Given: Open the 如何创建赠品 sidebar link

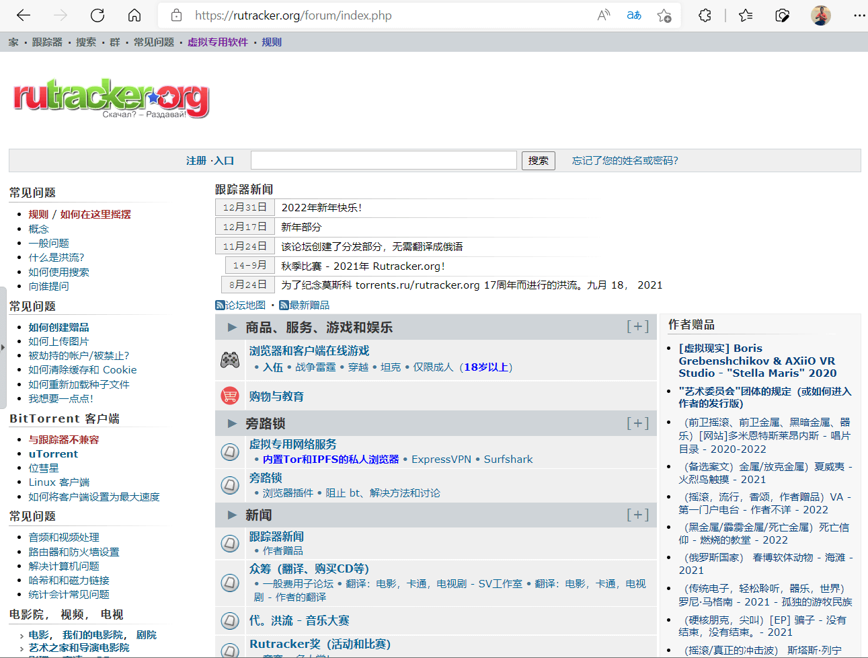Looking at the screenshot, I should point(58,327).
